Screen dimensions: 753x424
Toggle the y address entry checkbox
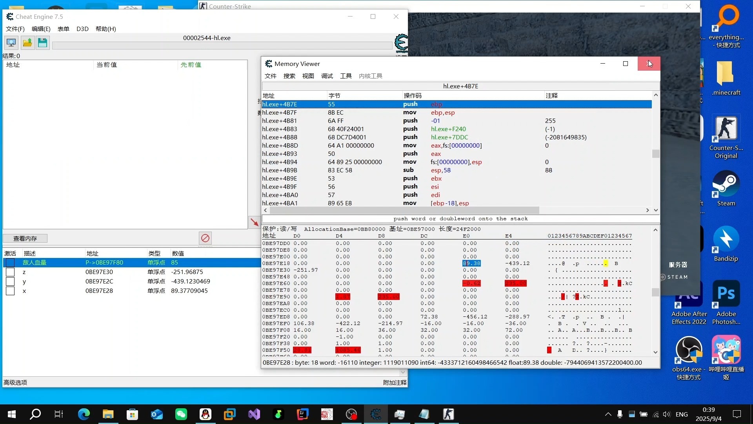pos(10,281)
